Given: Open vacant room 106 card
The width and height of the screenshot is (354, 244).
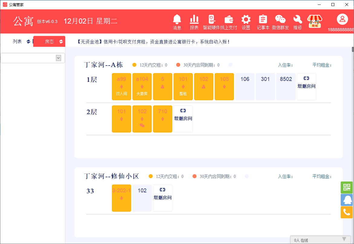Looking at the screenshot, I should [245, 87].
